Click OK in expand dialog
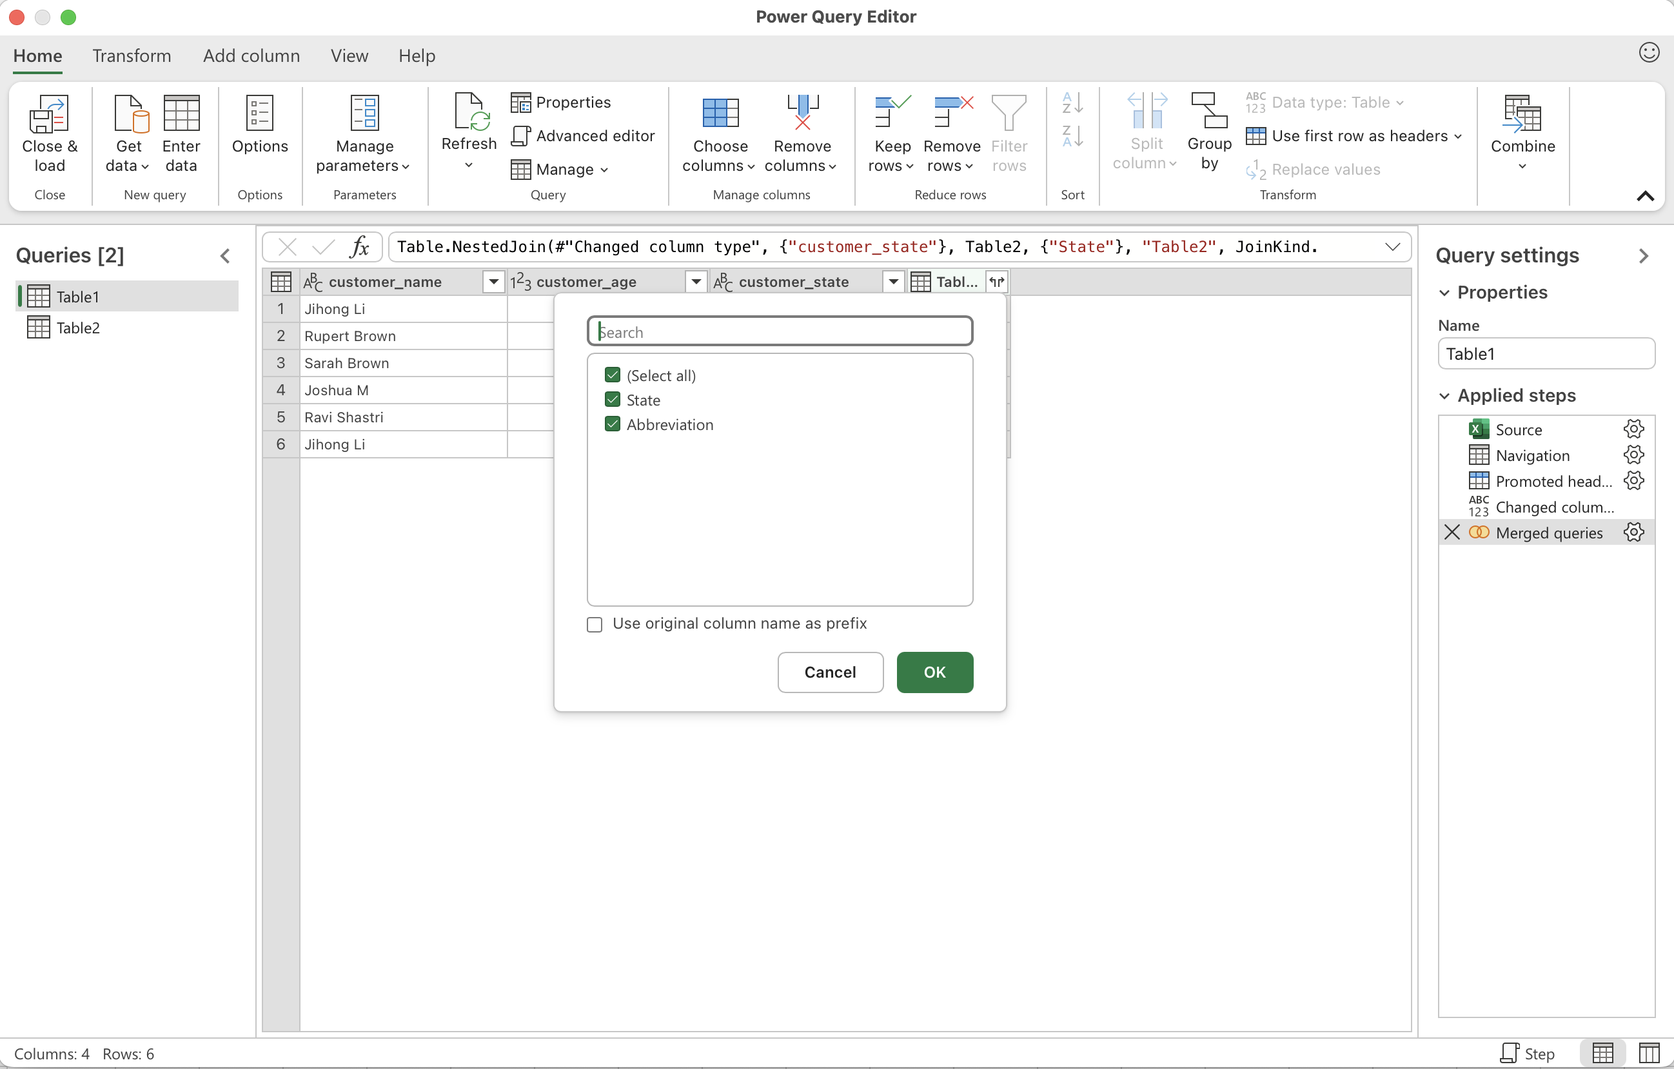 click(934, 671)
